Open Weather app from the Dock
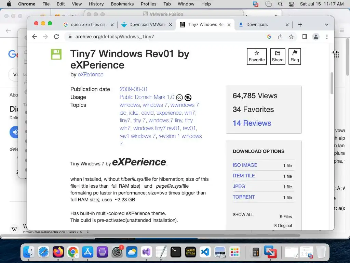350x263 pixels. [132, 252]
